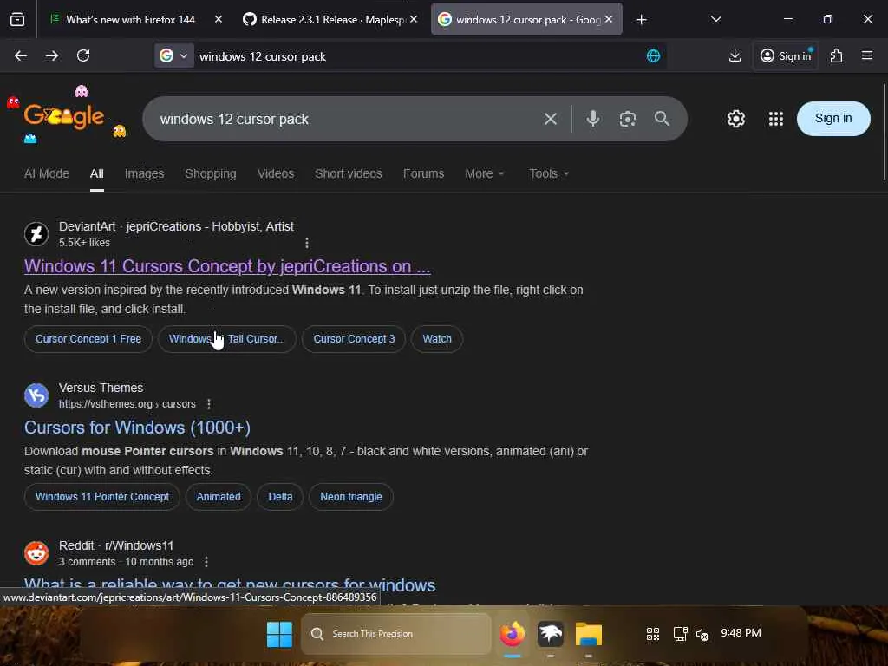This screenshot has height=666, width=888.
Task: Click the Neon triangle chip
Action: tap(351, 497)
